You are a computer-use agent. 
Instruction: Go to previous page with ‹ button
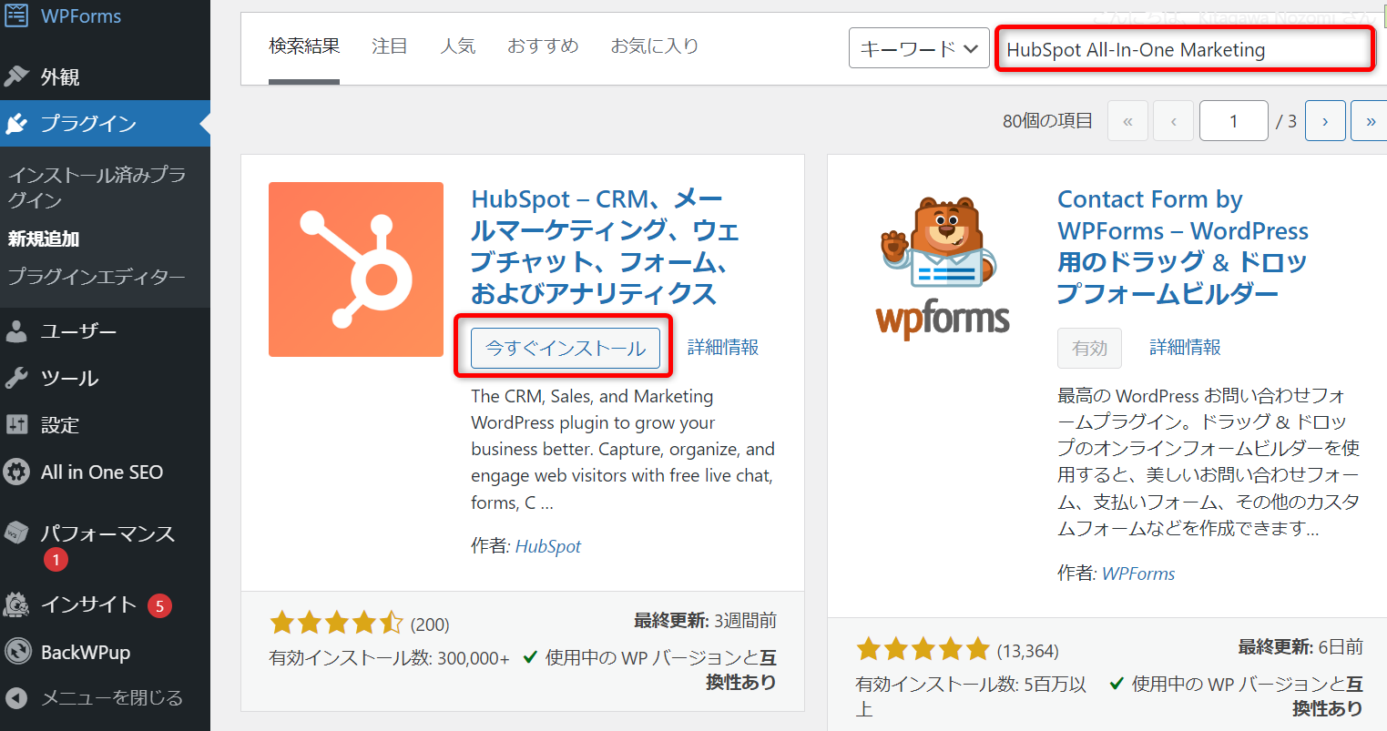coord(1173,121)
